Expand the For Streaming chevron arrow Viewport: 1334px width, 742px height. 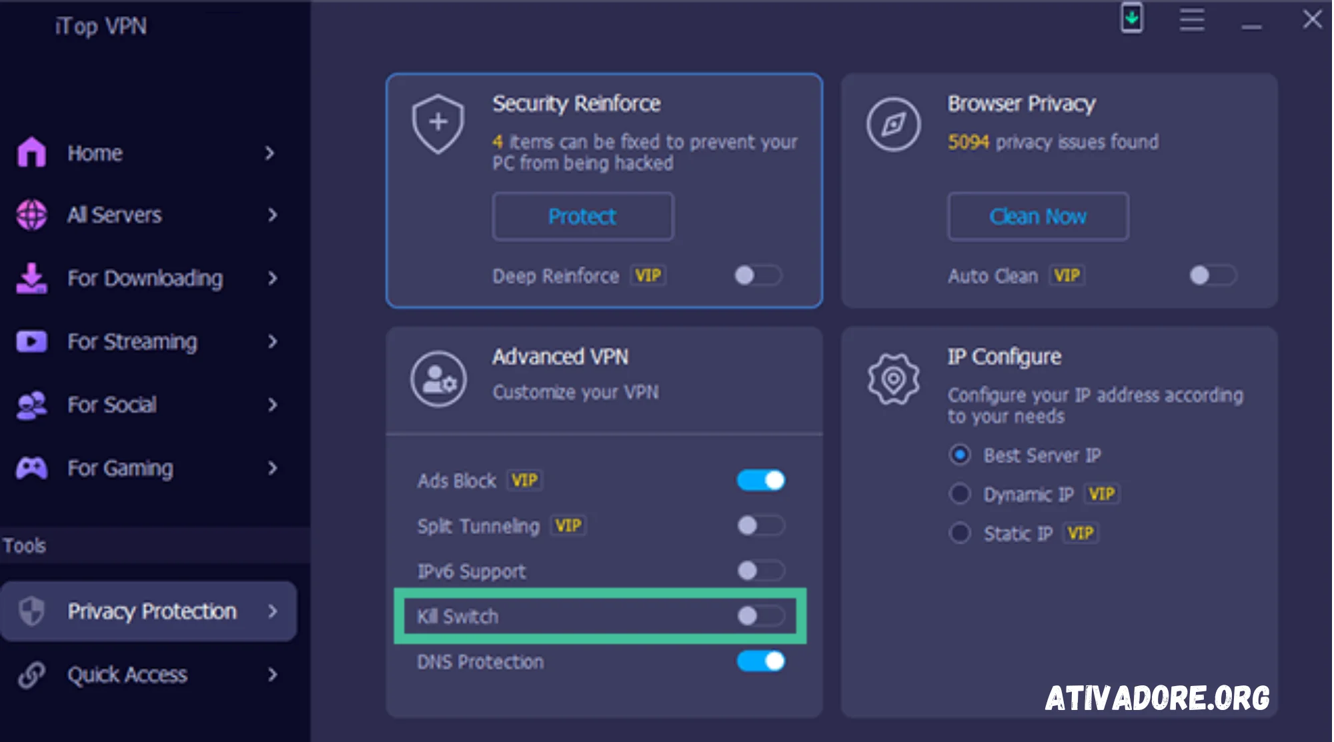coord(271,341)
